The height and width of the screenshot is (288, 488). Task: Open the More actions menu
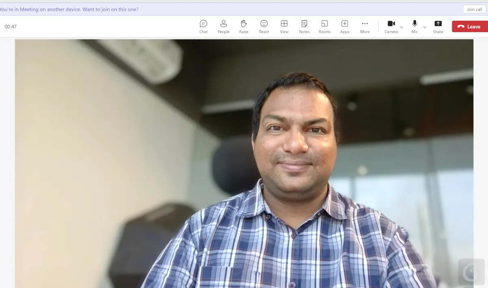tap(365, 26)
